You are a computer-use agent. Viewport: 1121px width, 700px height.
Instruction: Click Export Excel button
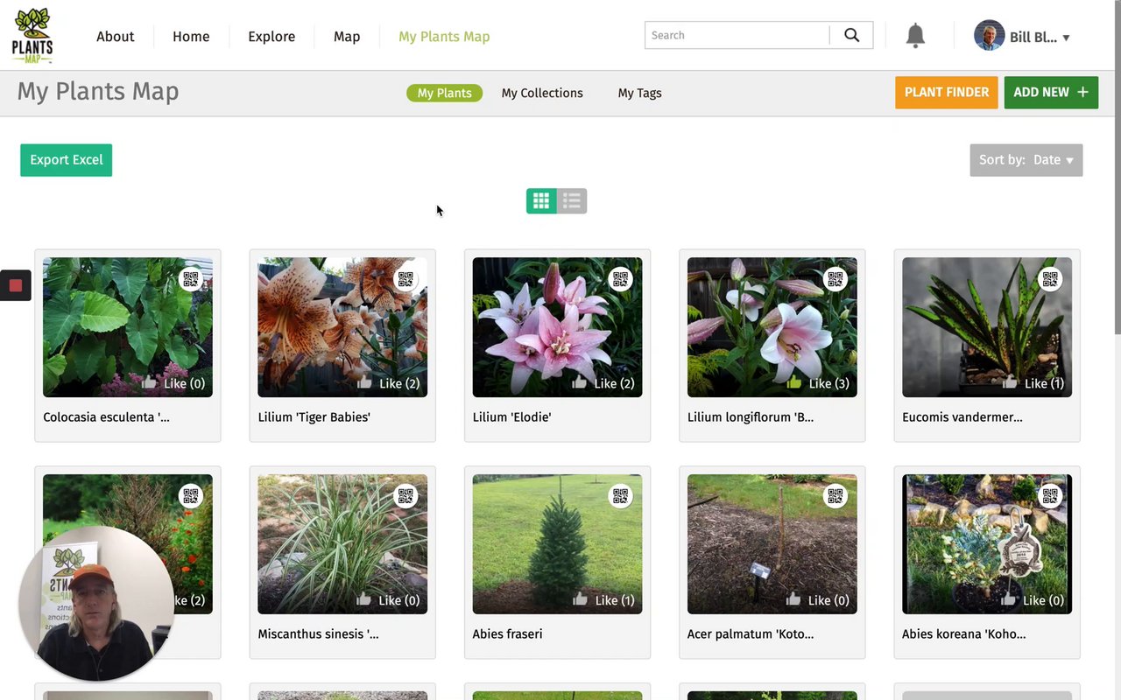(66, 160)
